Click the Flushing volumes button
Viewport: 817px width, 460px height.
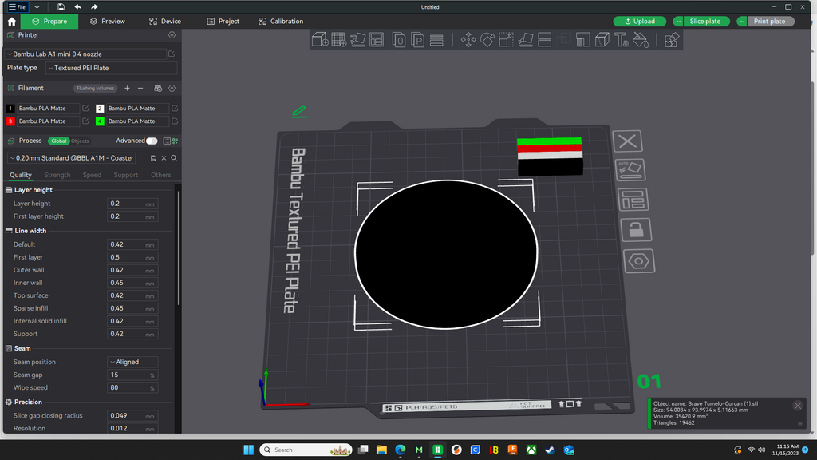click(95, 88)
